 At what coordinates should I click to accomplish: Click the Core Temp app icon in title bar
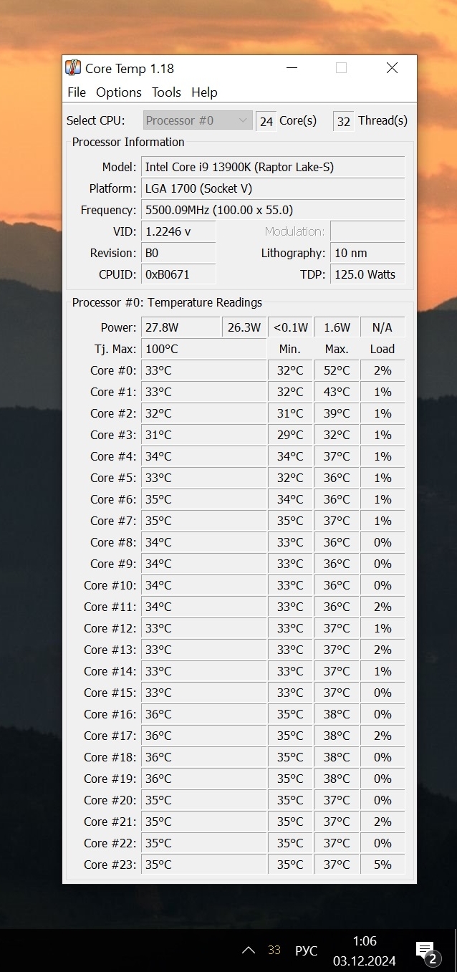tap(73, 68)
